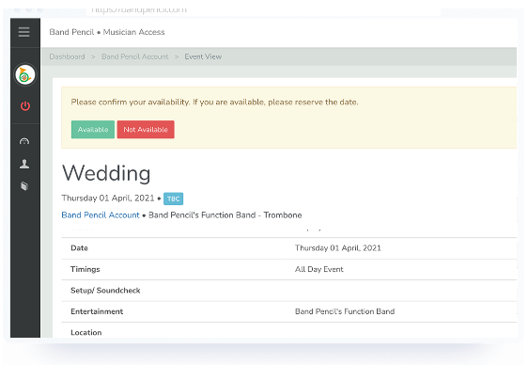Click the French horn profile avatar
528x365 pixels.
click(x=25, y=74)
